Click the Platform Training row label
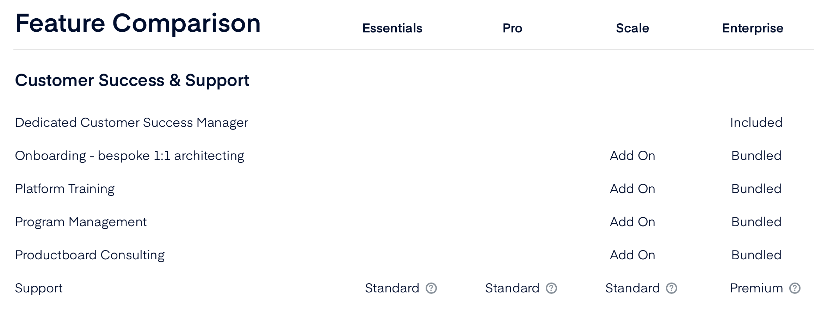Screen dimensions: 828x310 [64, 188]
